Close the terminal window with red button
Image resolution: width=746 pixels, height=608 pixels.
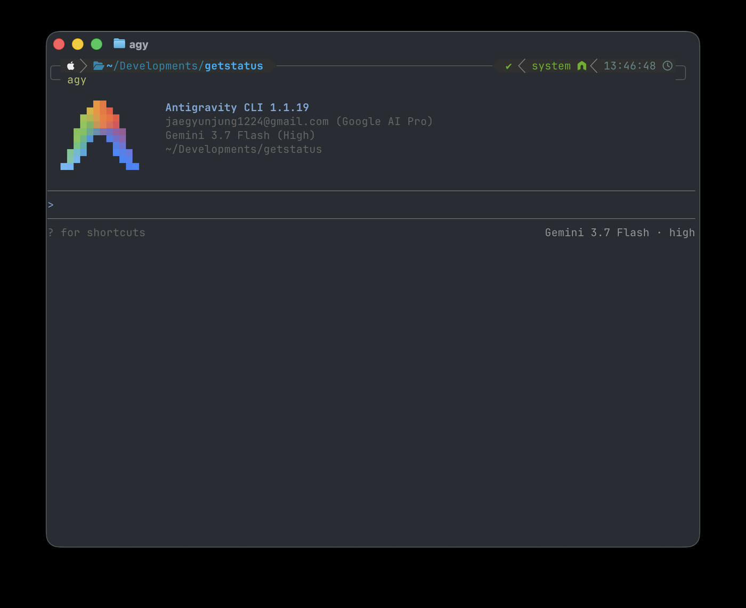click(x=59, y=44)
